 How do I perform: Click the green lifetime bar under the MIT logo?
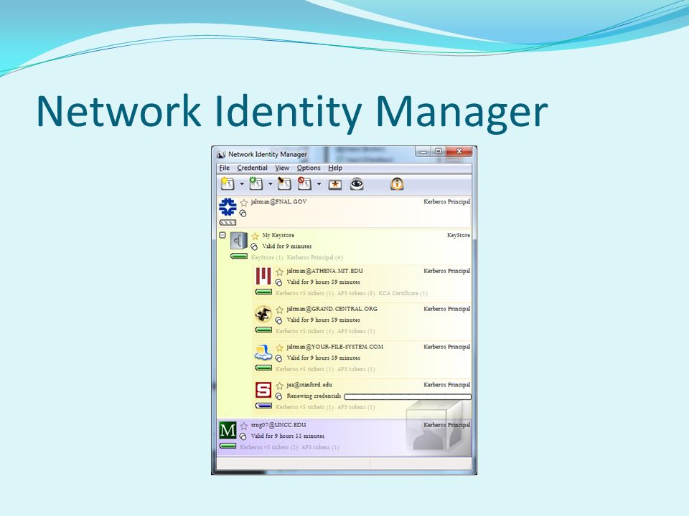[263, 292]
